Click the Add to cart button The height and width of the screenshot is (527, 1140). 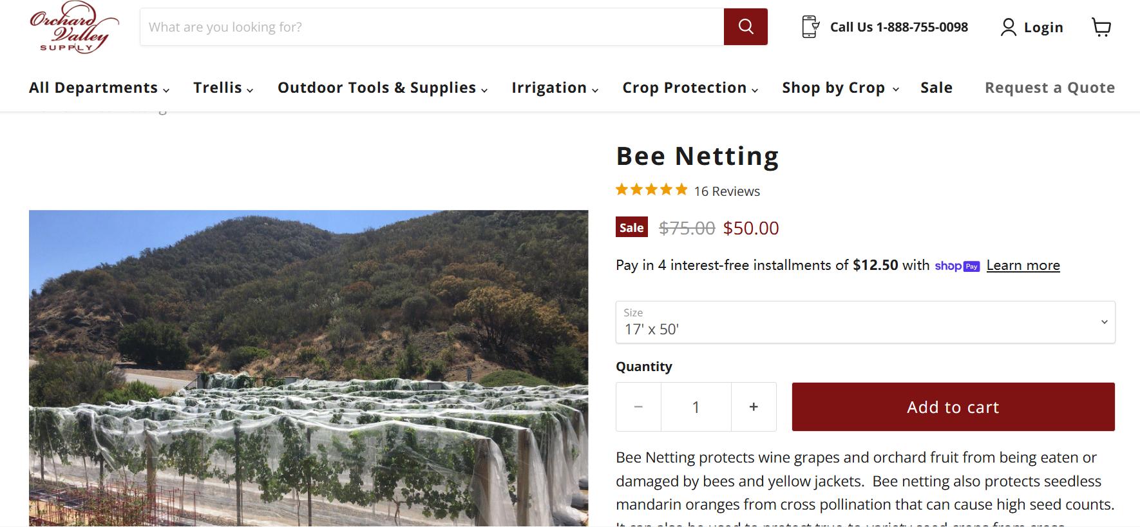pyautogui.click(x=953, y=407)
